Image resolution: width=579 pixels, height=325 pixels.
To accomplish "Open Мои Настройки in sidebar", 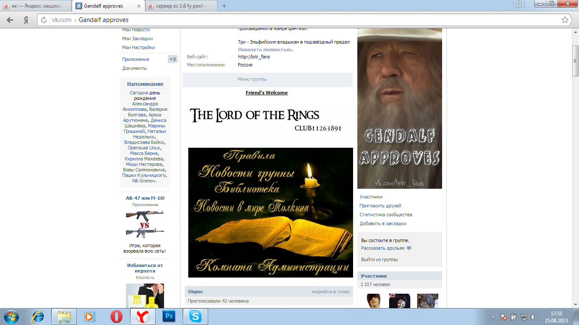I will [139, 47].
